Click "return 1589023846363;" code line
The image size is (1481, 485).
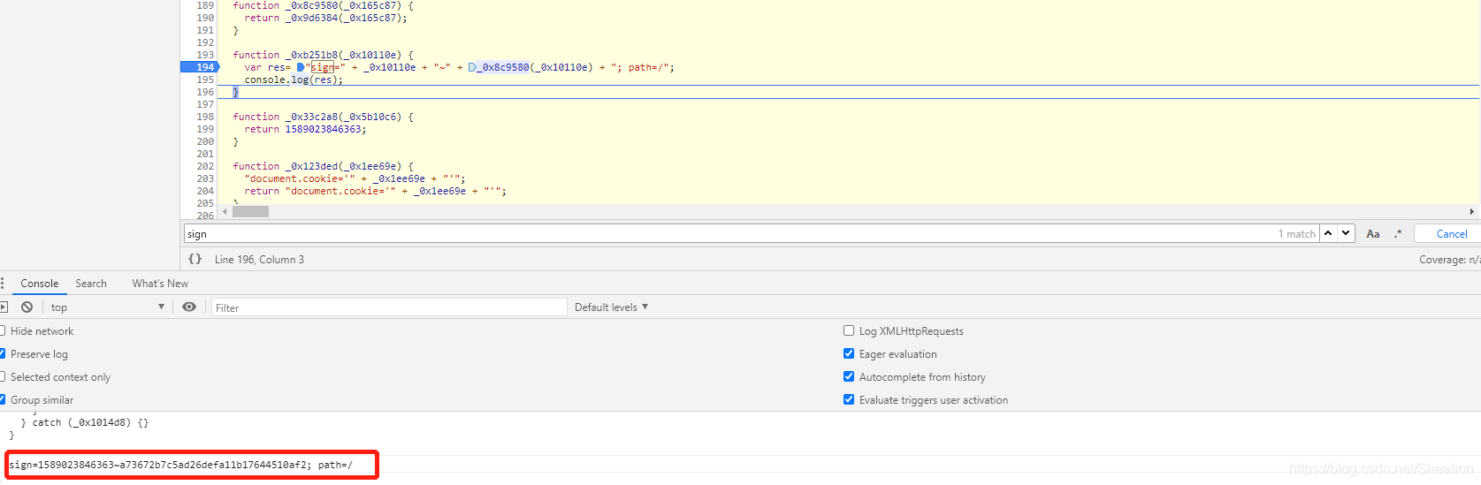point(305,129)
